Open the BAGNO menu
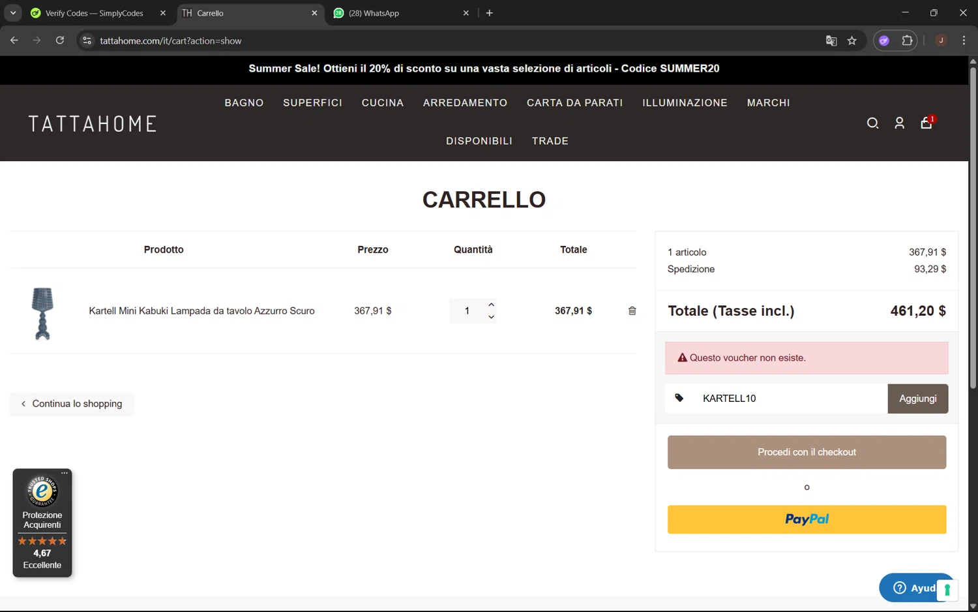 [244, 103]
